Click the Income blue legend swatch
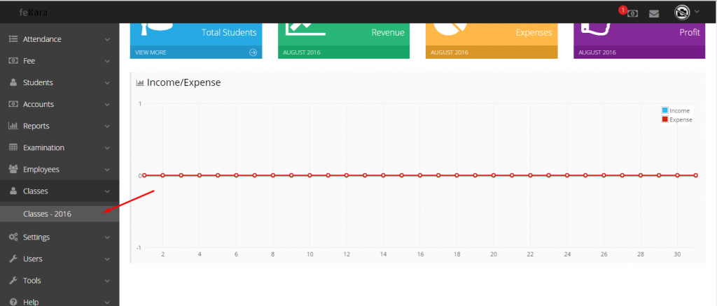Screen dimensions: 717x306 [x=665, y=110]
